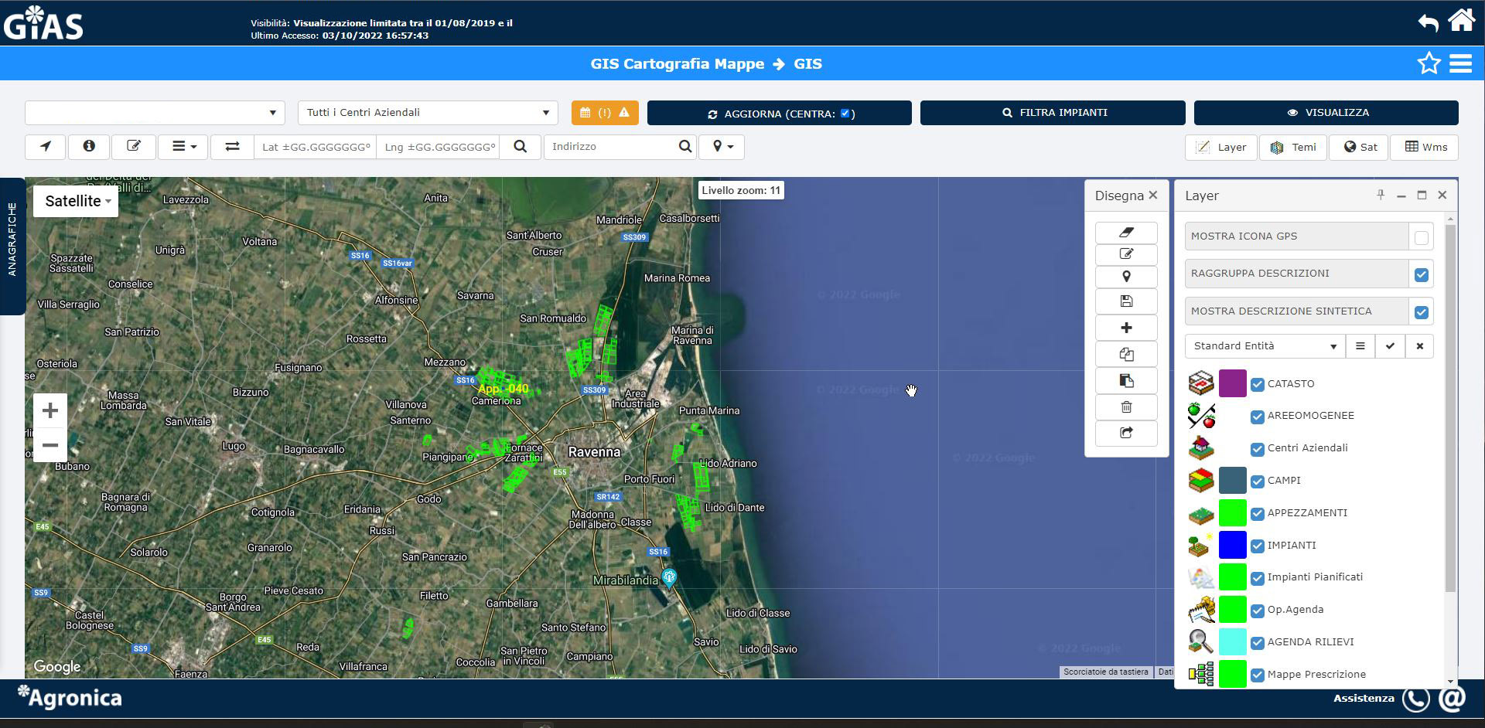Add page to favorites with star icon

click(1429, 63)
